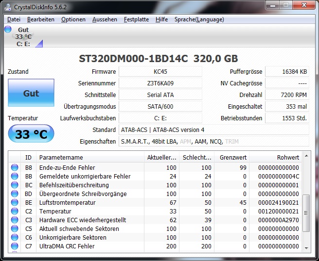Select the Befehlszeitüberschreitung parameter text
This screenshot has height=261, width=319.
[74, 185]
